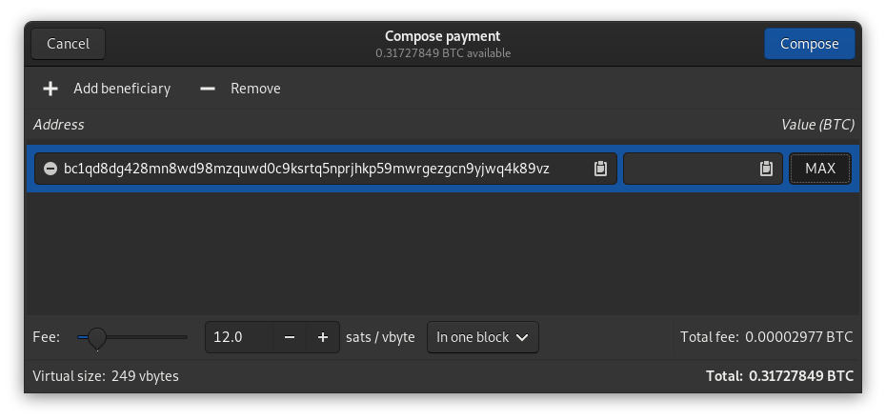
Task: Click the MAX amount button
Action: pos(819,169)
